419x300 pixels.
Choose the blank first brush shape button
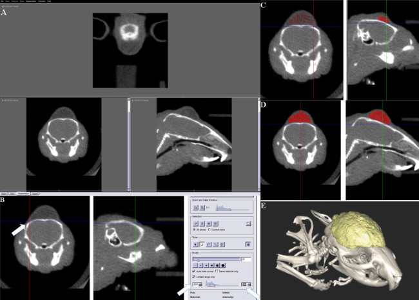tap(195, 265)
